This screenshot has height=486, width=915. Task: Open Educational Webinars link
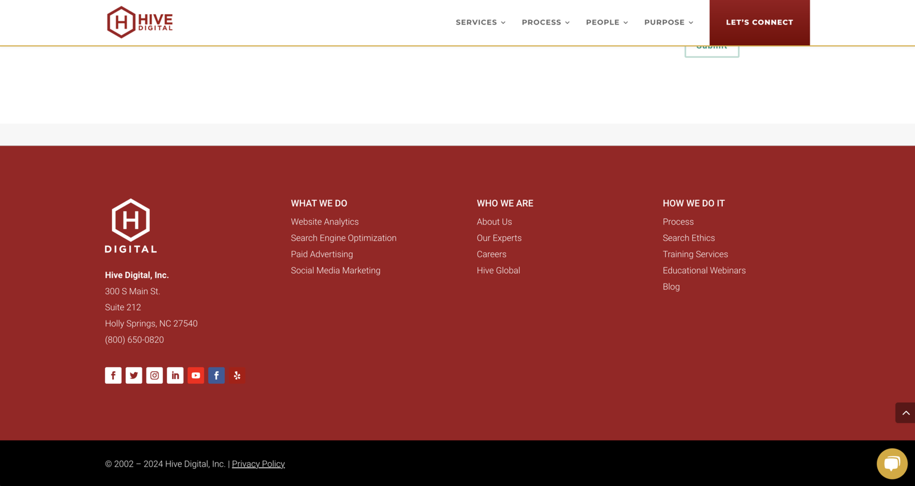click(705, 271)
